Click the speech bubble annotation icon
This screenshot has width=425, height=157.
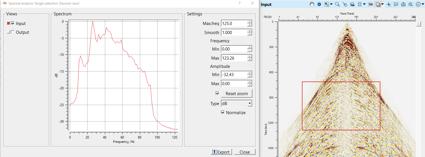tap(396, 4)
